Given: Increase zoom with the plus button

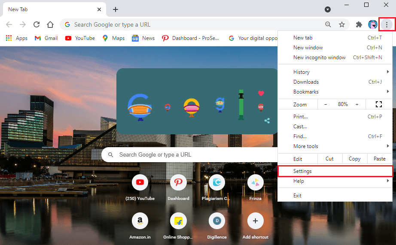Looking at the screenshot, I should click(357, 104).
